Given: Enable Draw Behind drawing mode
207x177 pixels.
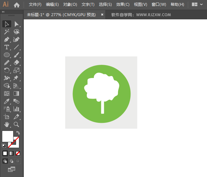Looking at the screenshot, I should point(12,161).
